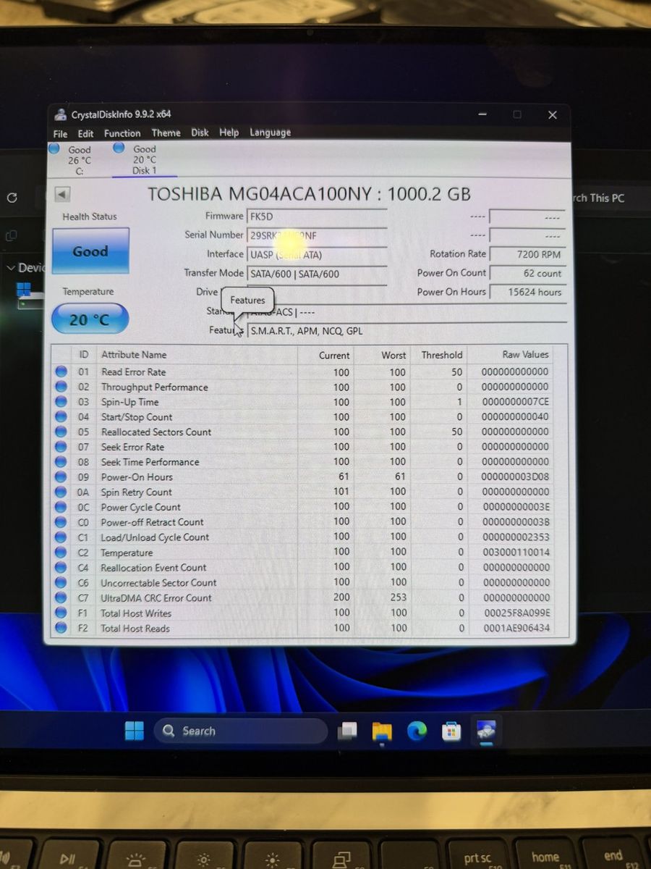Viewport: 651px width, 869px height.
Task: Click the Power On Count value 62 count
Action: pyautogui.click(x=527, y=274)
